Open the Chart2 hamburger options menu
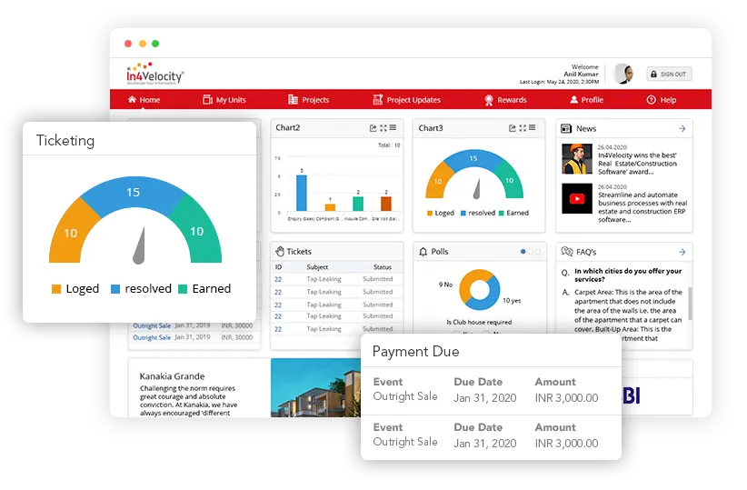 point(393,128)
